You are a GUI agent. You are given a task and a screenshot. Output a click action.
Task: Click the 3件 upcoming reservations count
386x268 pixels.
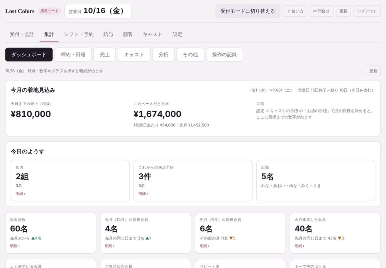(145, 177)
